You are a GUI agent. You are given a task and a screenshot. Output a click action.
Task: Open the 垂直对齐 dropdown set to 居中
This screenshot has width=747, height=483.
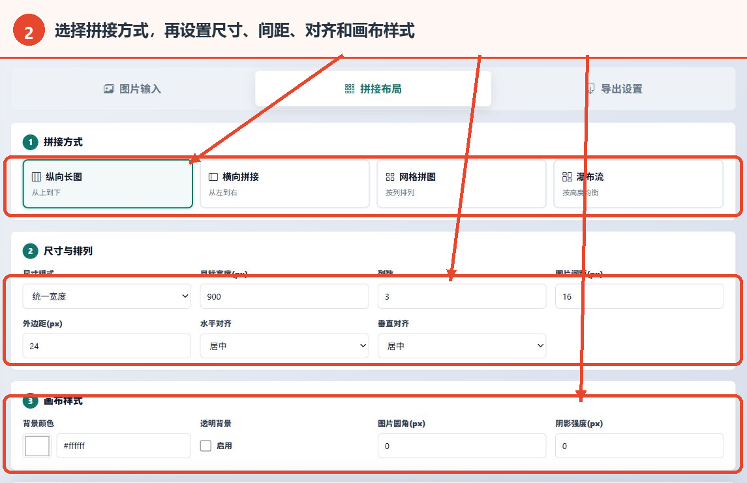462,346
